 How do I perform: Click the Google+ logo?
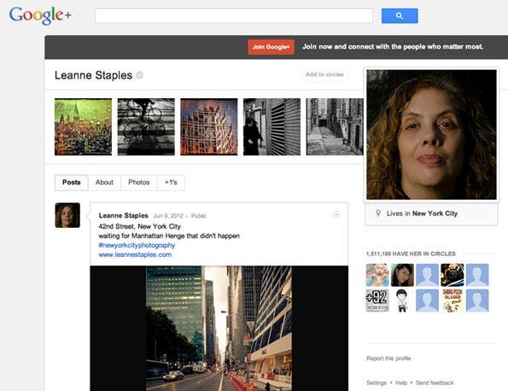coord(40,15)
